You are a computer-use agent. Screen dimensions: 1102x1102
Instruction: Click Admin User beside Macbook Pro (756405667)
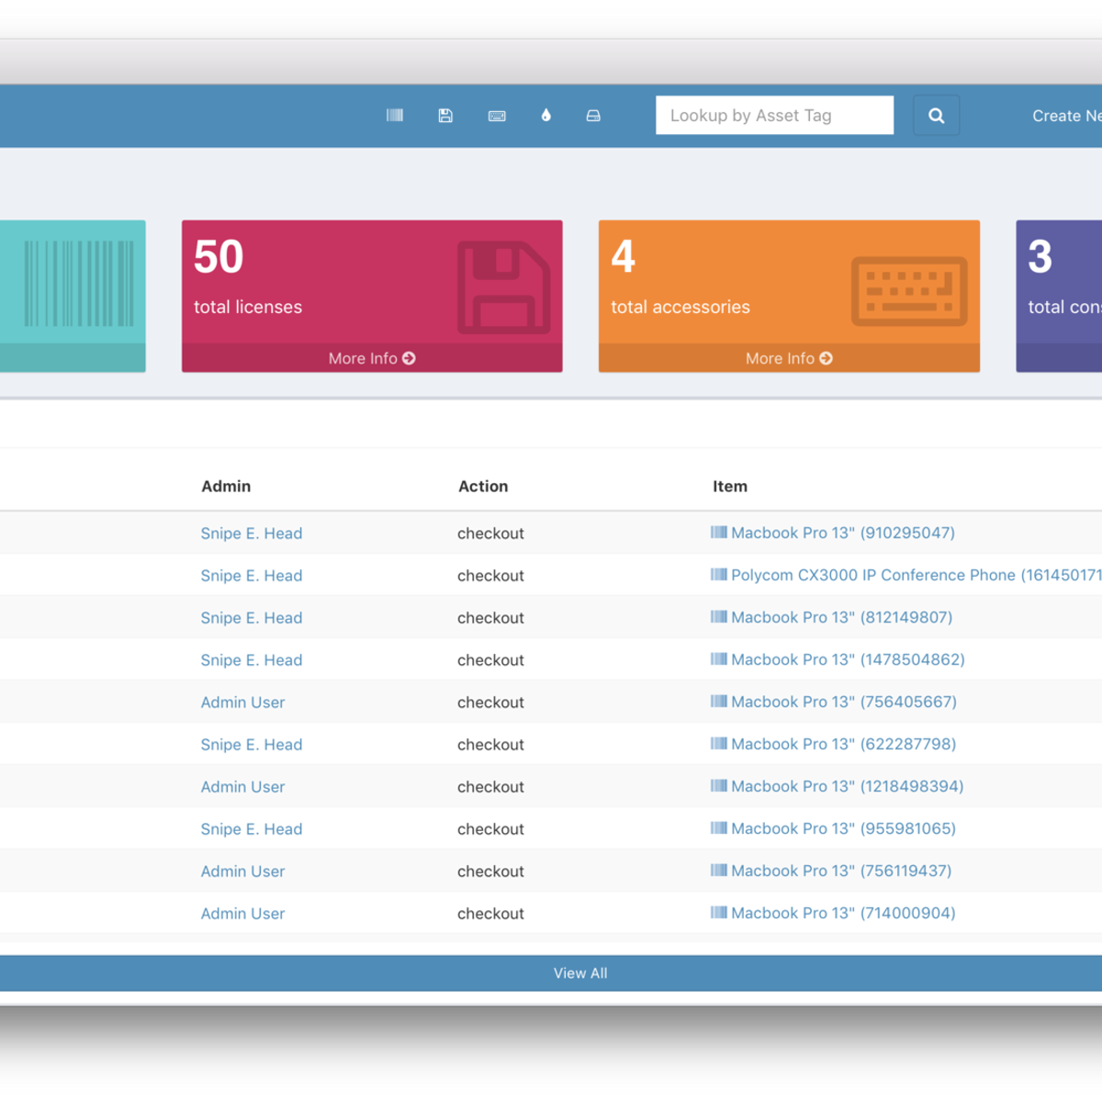coord(242,703)
